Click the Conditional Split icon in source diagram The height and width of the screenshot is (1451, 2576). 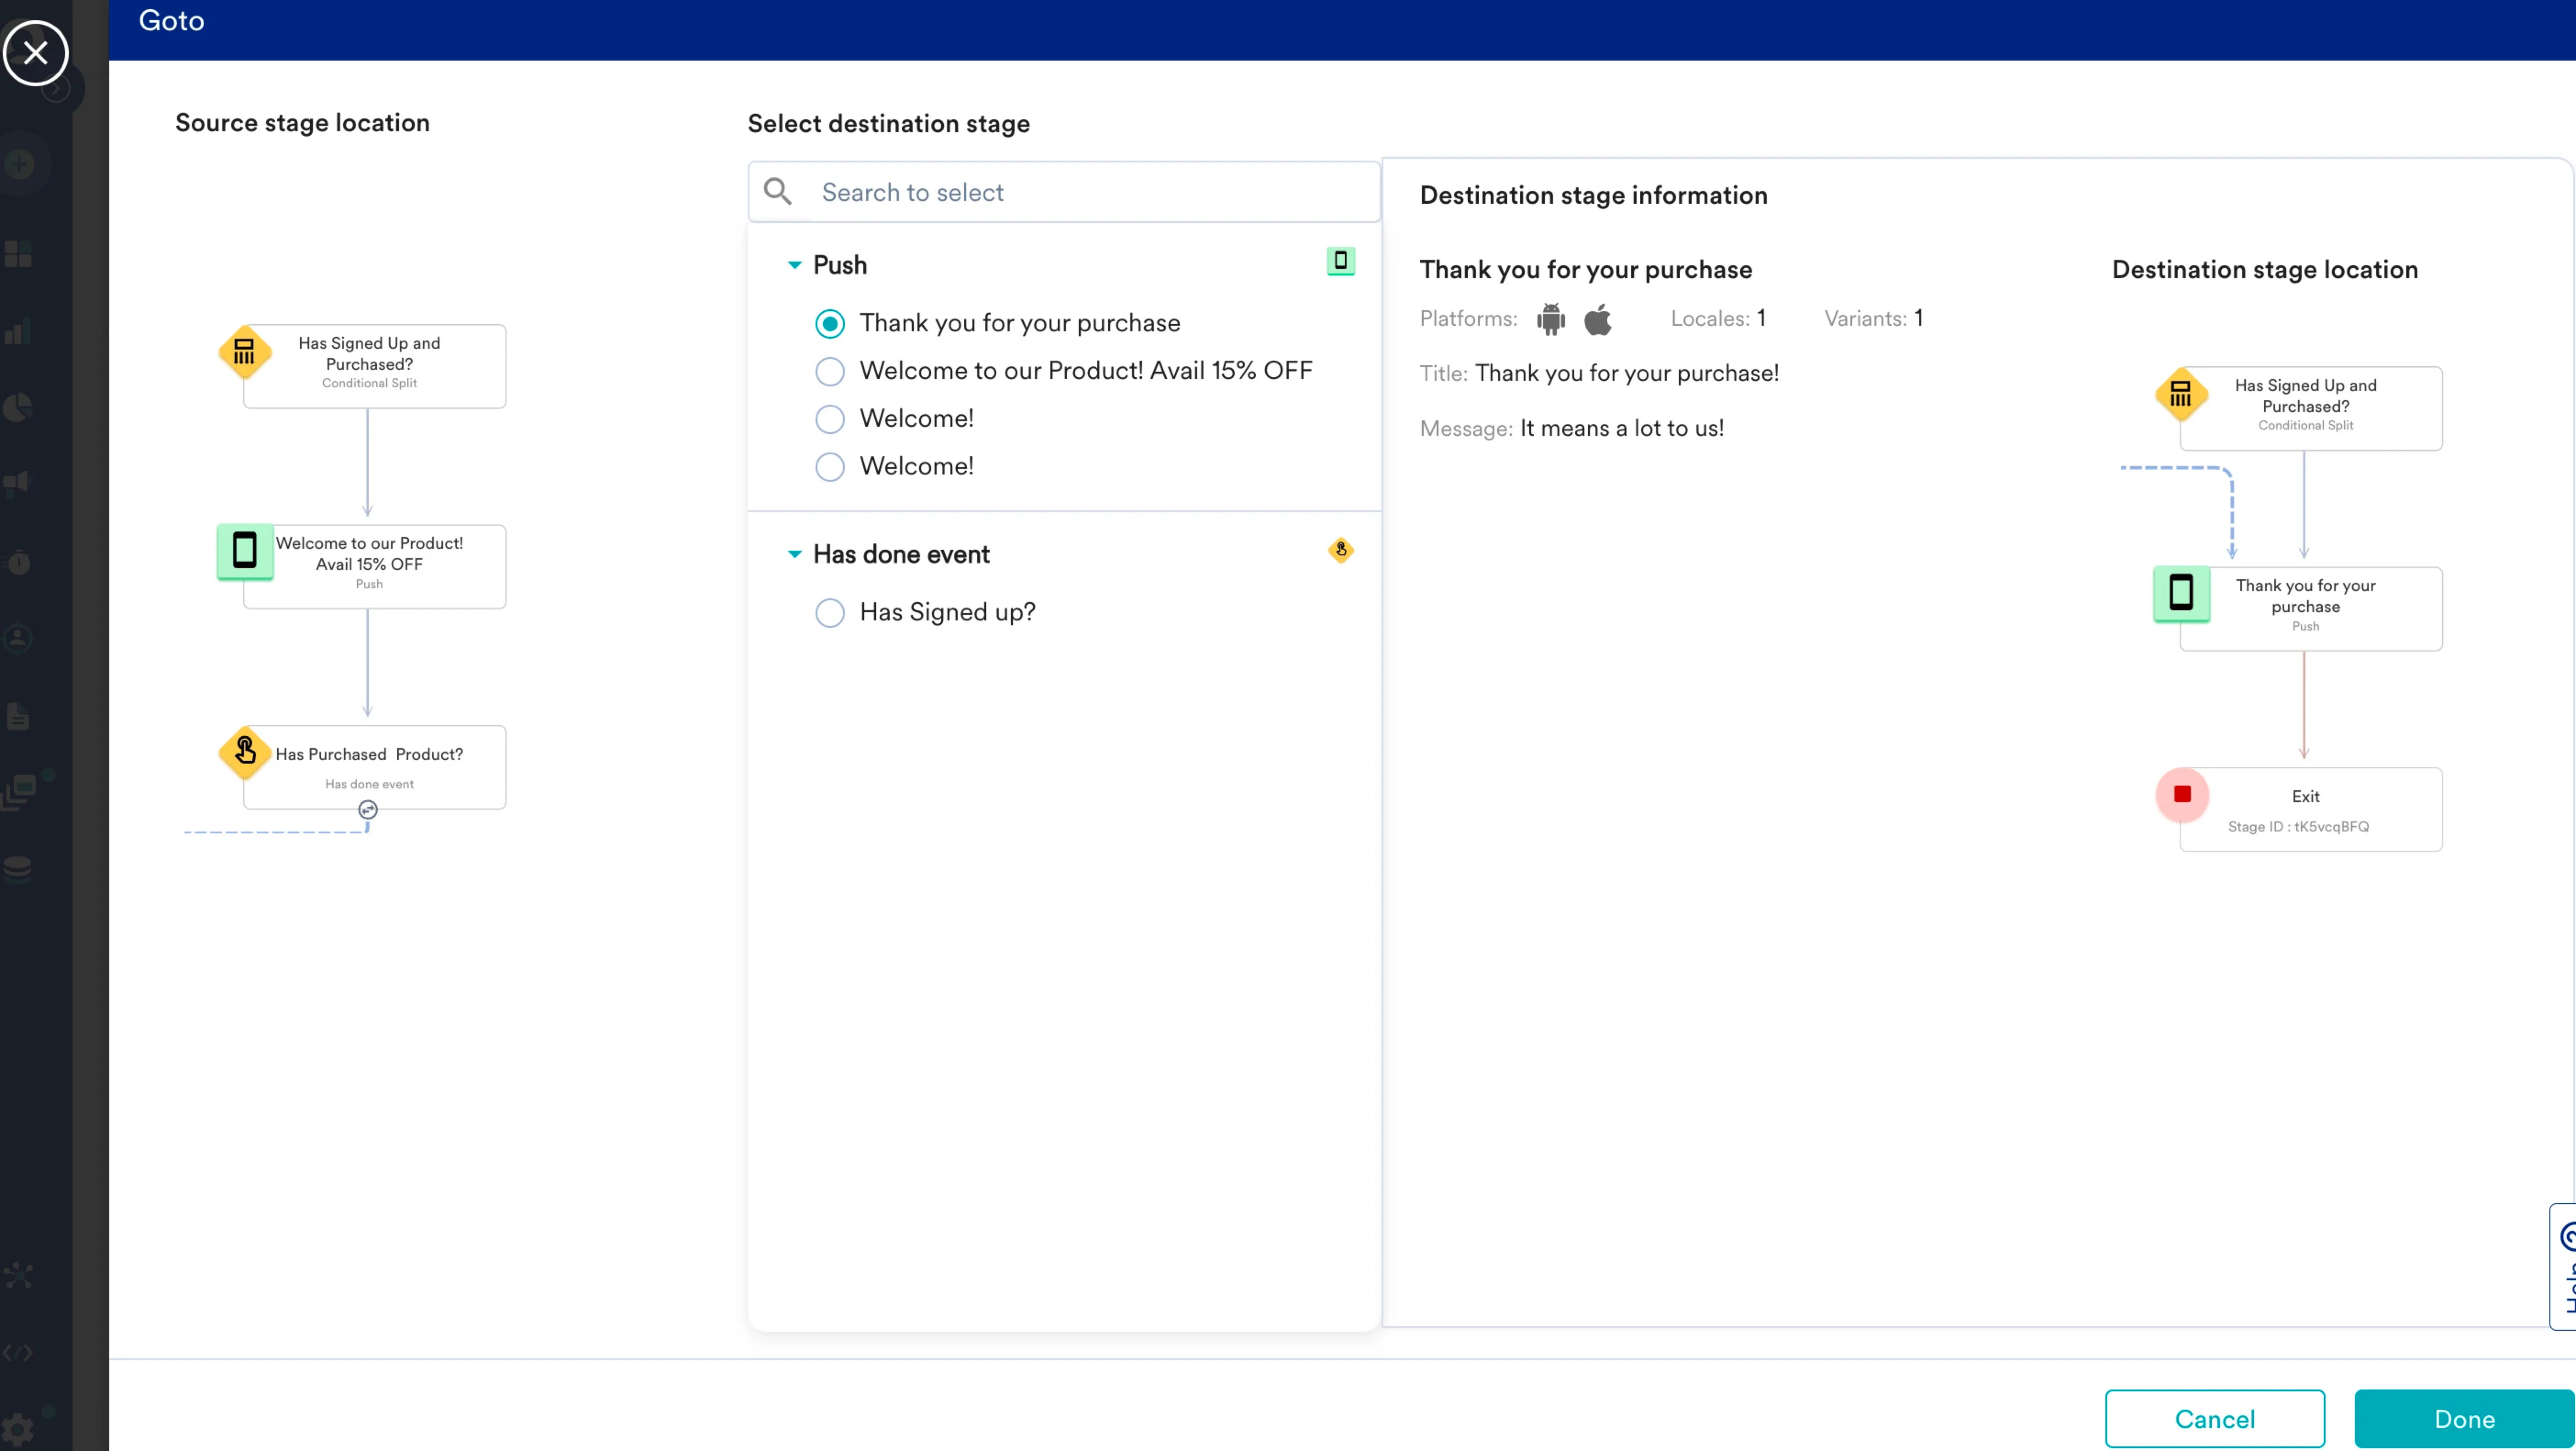pyautogui.click(x=244, y=351)
